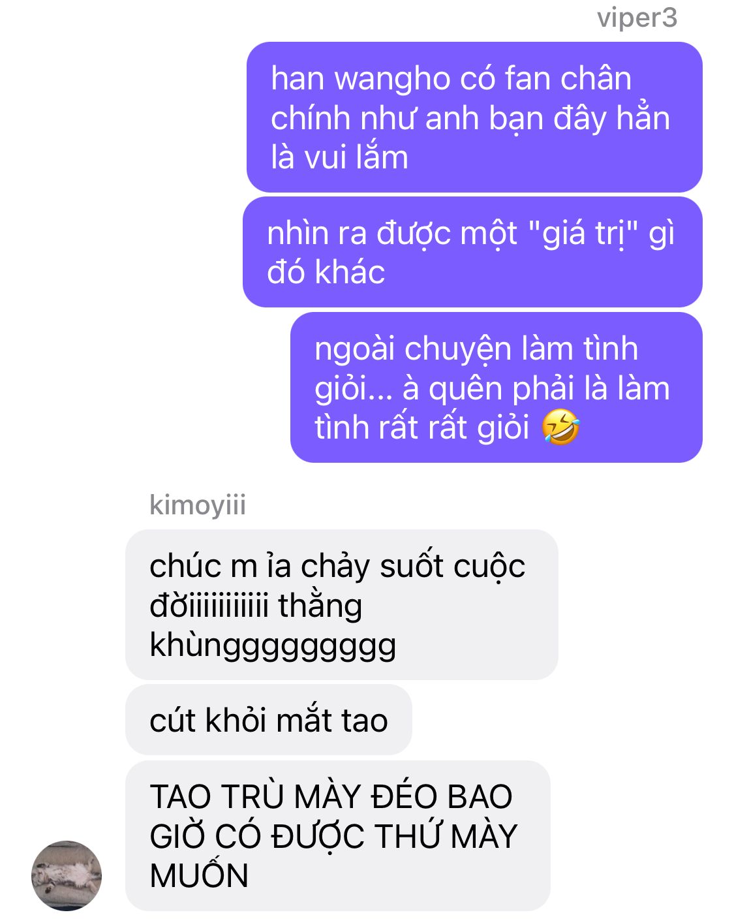Tap "à quên phải là làm" text in the third bubble

(536, 390)
